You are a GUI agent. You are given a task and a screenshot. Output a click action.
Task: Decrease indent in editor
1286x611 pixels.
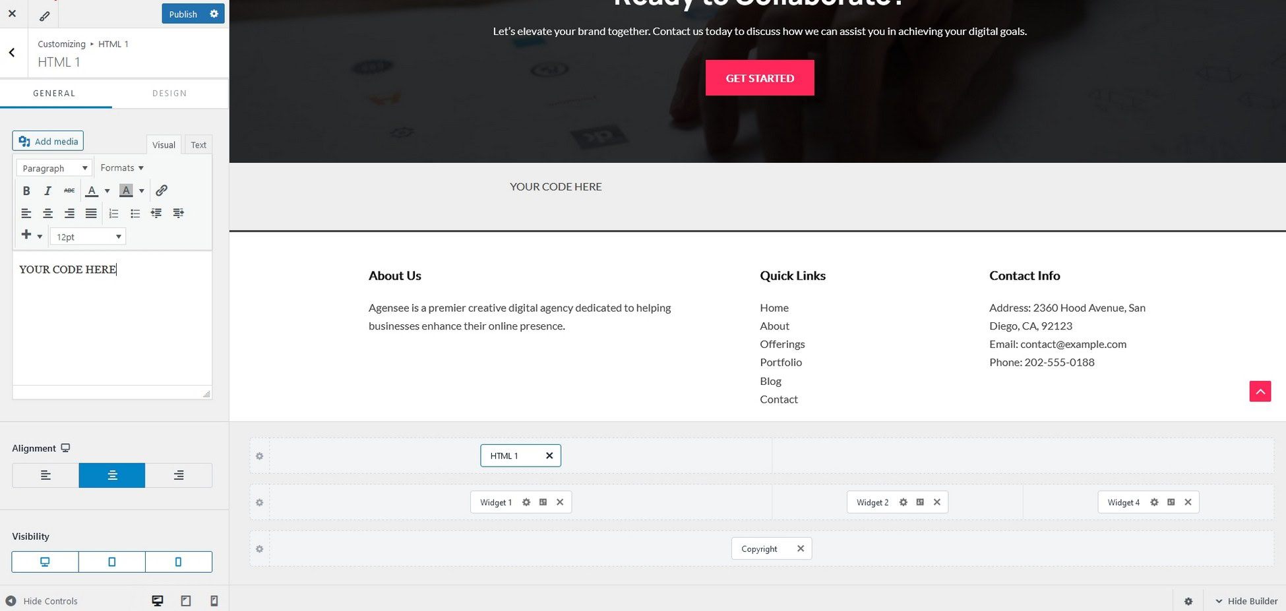pos(156,213)
